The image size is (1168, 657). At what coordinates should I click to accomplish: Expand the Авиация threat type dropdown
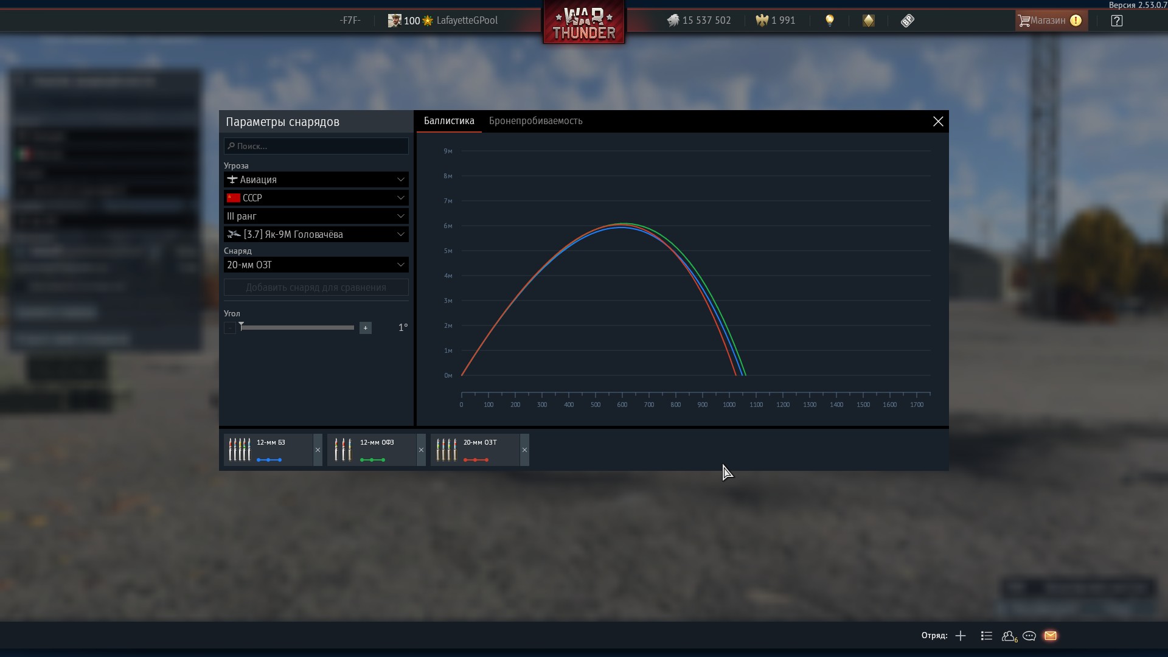(316, 179)
